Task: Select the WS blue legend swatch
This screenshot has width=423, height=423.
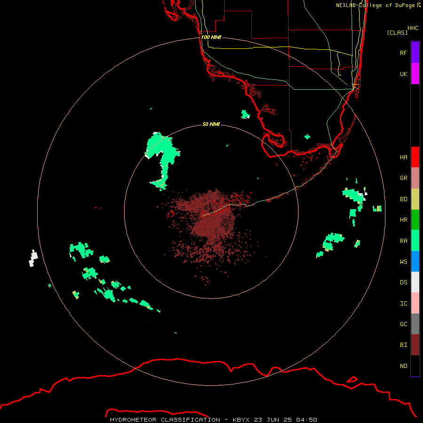Action: tap(415, 261)
